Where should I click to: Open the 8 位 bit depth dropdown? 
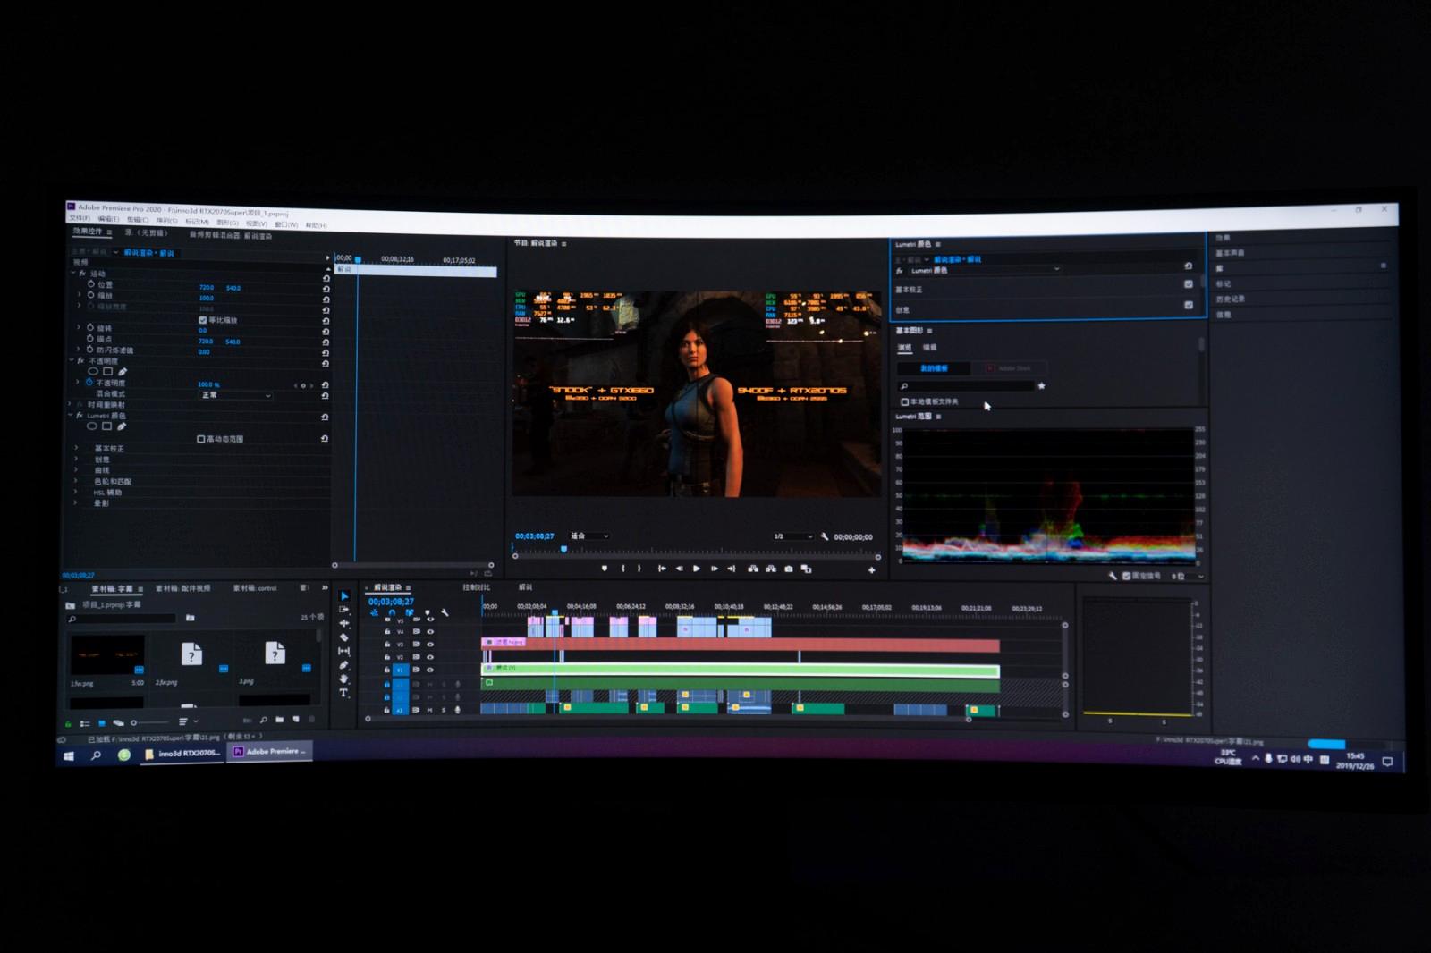click(x=1188, y=577)
